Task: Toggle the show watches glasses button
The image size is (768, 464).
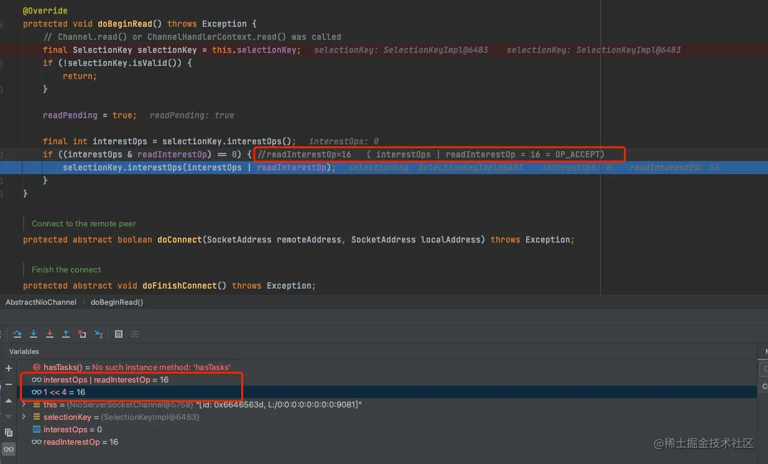Action: 9,448
